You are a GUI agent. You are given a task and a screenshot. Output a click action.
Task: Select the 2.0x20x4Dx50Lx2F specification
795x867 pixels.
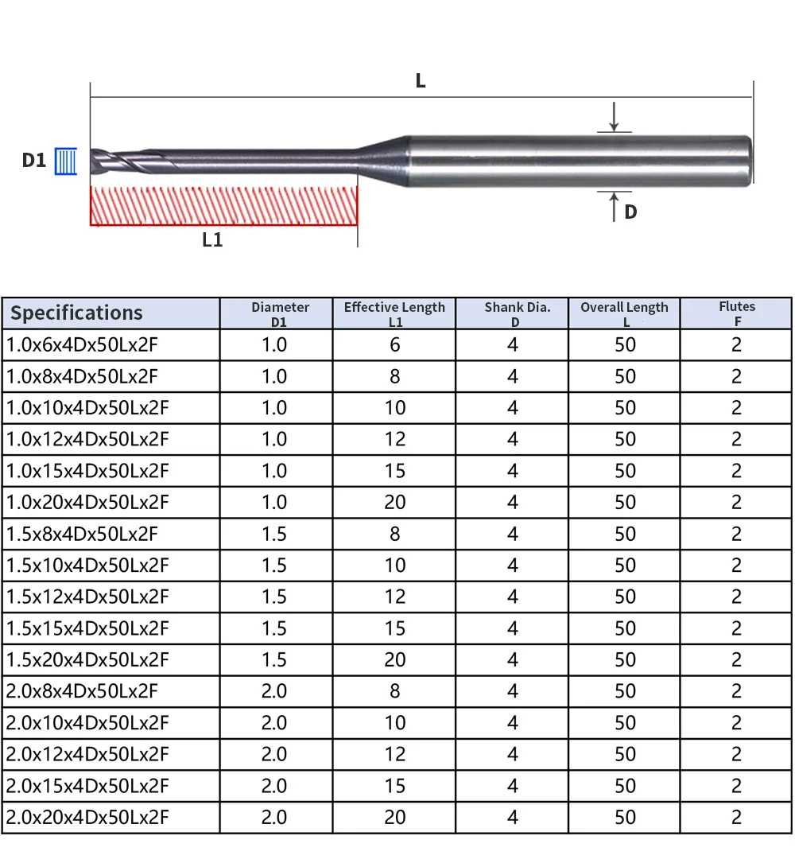[x=87, y=818]
